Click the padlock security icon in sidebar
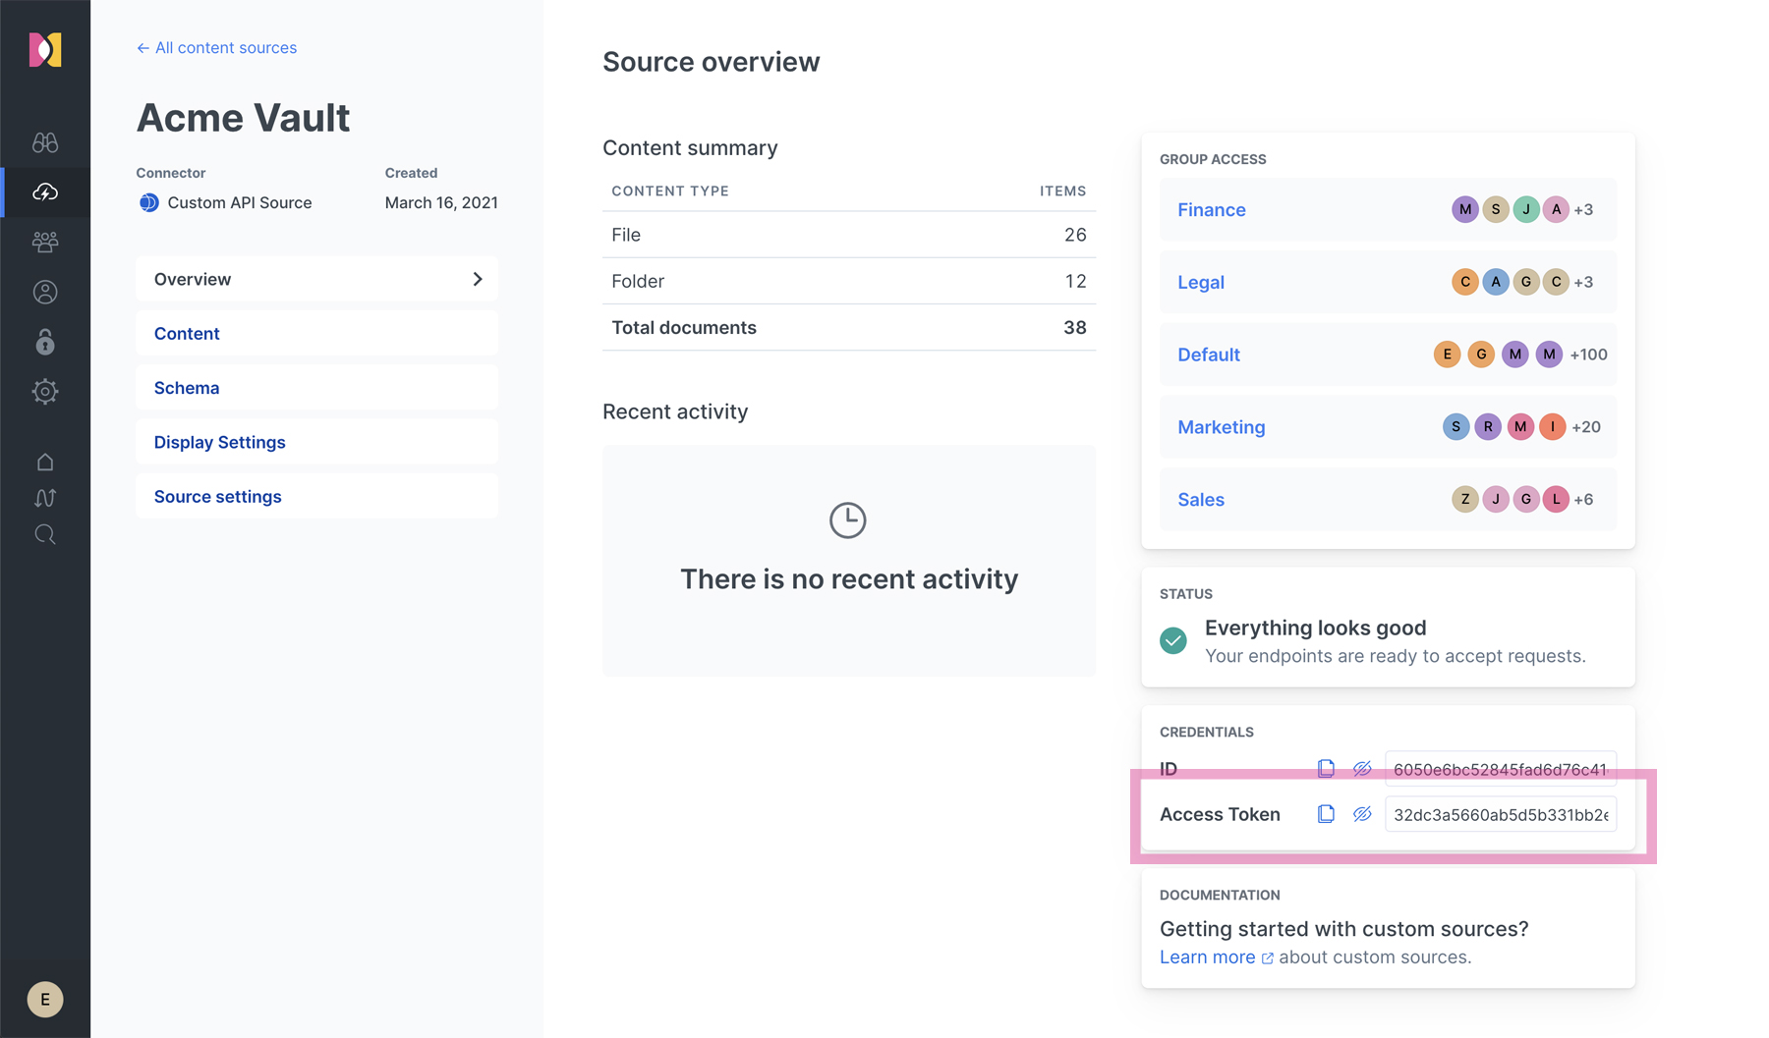This screenshot has width=1769, height=1038. [x=45, y=342]
